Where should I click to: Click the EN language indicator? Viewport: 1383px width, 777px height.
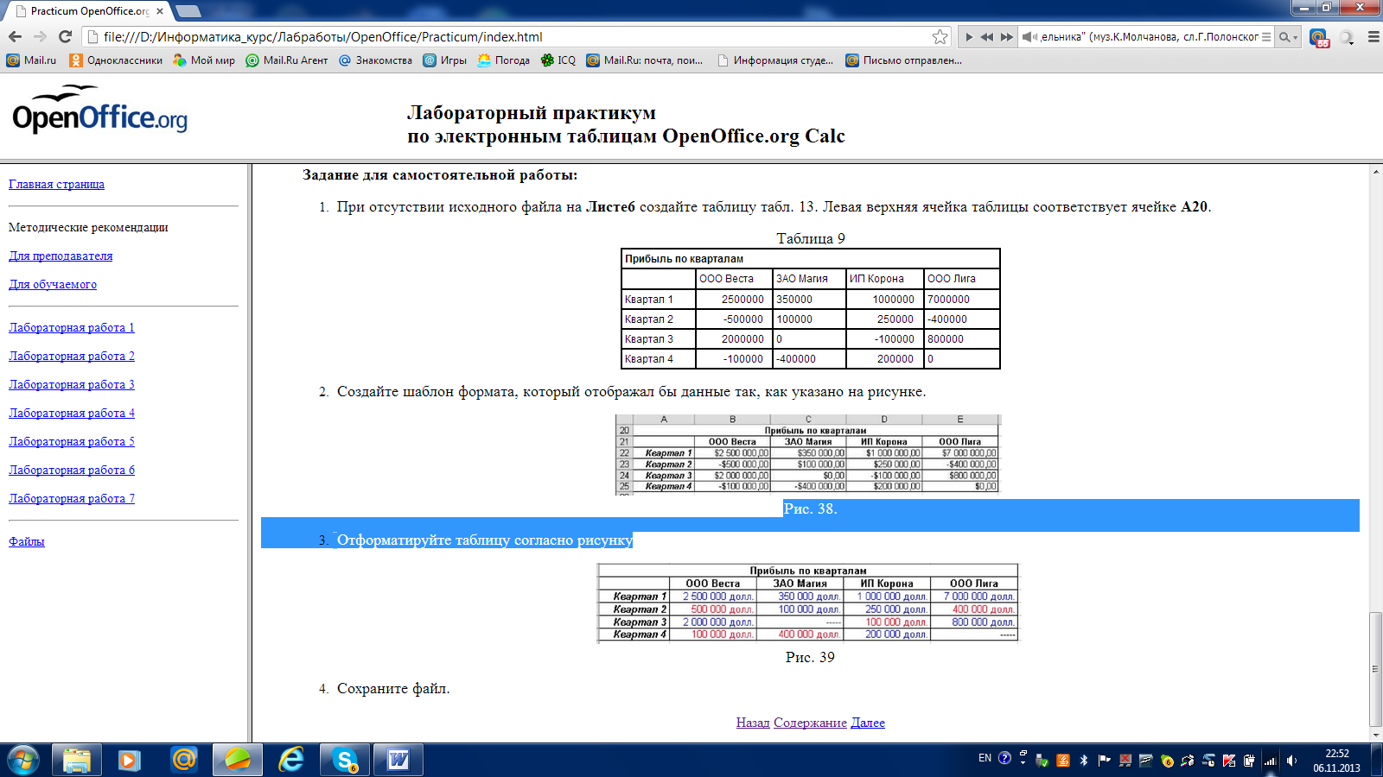coord(985,759)
